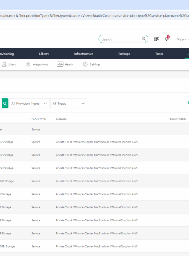Click the magnifier icon in global search
This screenshot has width=189, height=256.
144,39
